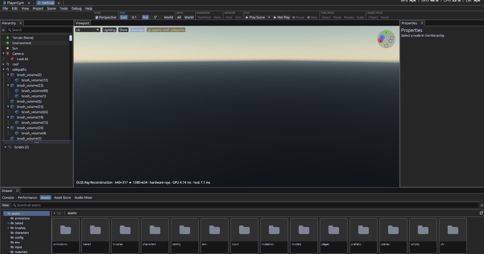484x254 pixels.
Task: Open the Project menu
Action: pos(38,8)
